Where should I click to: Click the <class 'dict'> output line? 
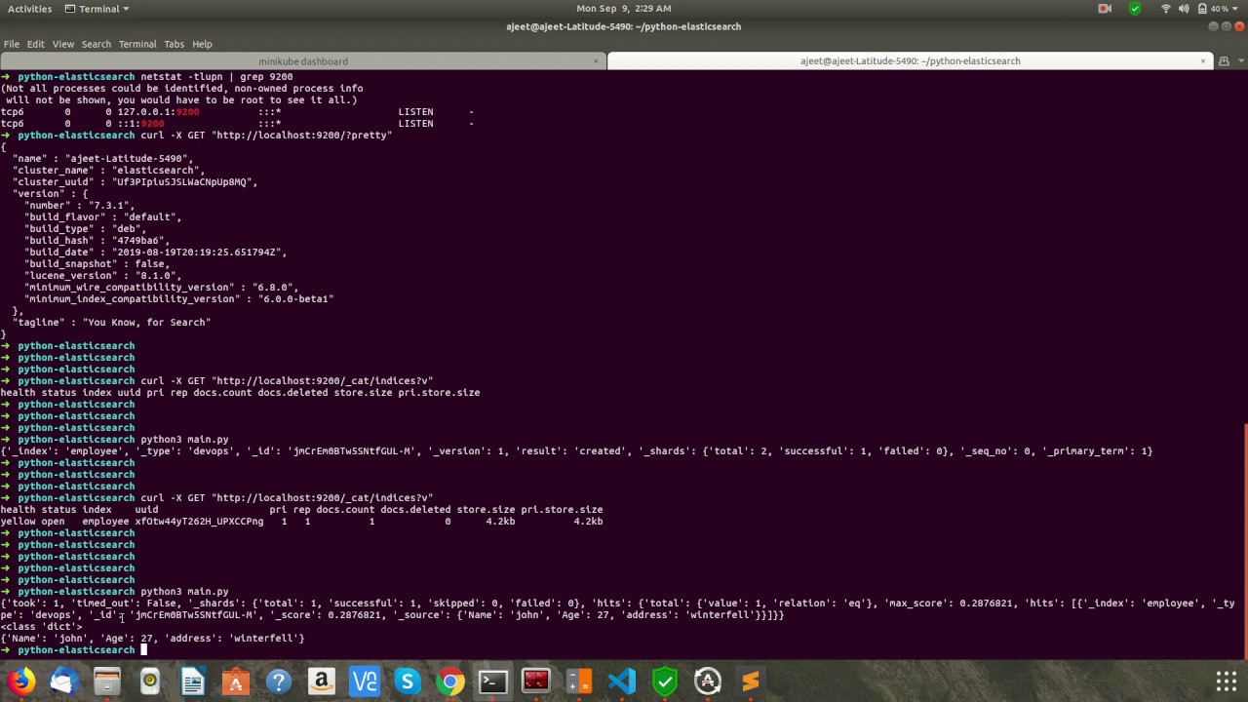(x=41, y=626)
